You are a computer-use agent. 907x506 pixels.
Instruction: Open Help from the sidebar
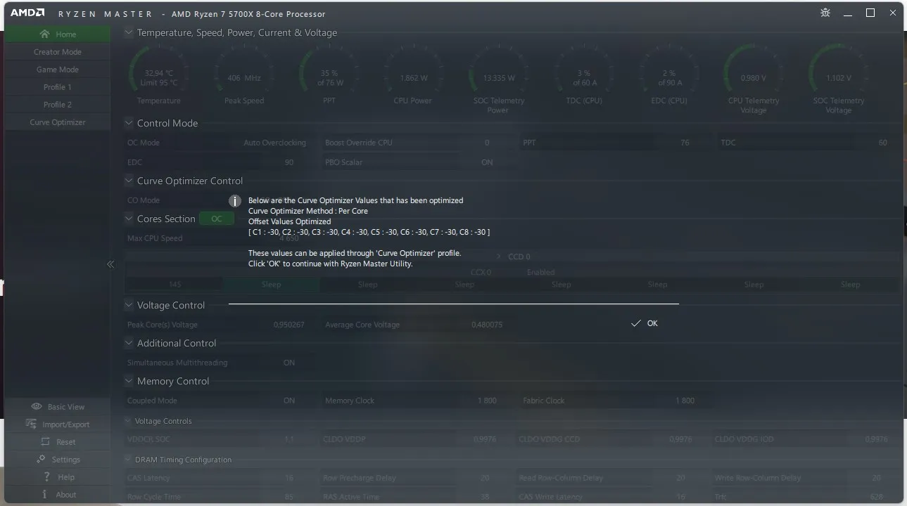click(x=58, y=477)
